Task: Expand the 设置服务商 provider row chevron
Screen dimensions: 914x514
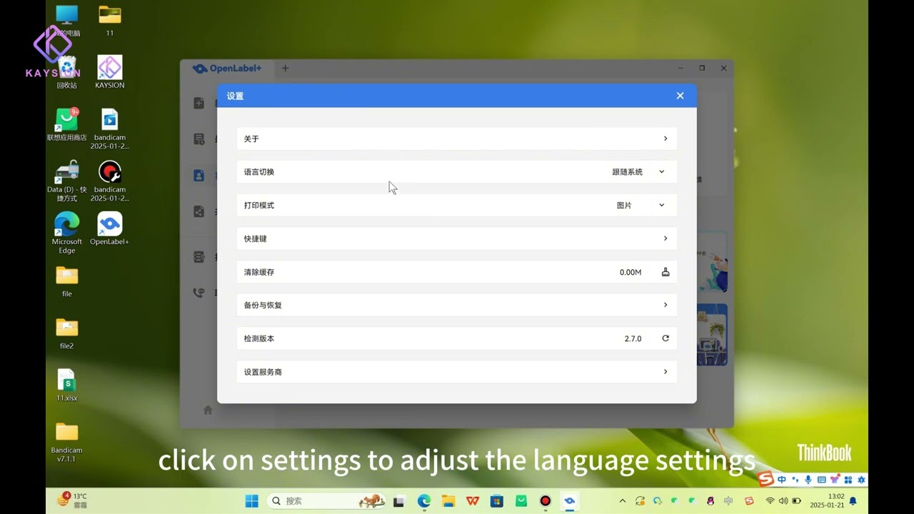Action: (x=666, y=372)
